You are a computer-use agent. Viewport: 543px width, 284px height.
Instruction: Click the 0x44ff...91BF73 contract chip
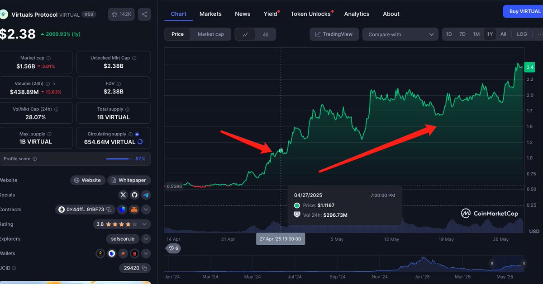coord(86,210)
